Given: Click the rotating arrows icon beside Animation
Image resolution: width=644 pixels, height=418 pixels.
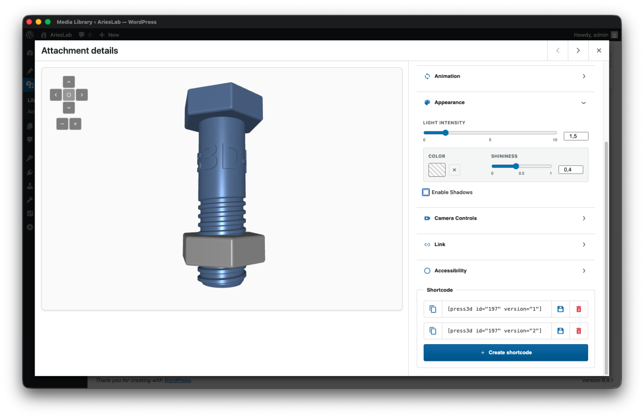Looking at the screenshot, I should [x=427, y=76].
